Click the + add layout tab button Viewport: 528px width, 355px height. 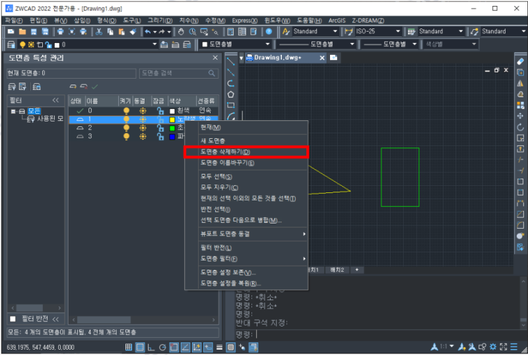357,270
